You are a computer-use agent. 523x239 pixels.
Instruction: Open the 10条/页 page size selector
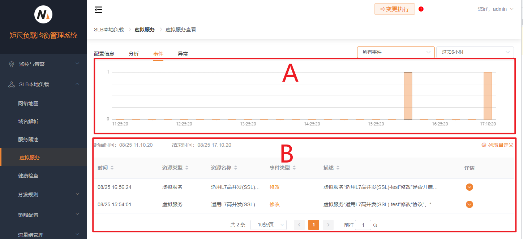pyautogui.click(x=268, y=225)
